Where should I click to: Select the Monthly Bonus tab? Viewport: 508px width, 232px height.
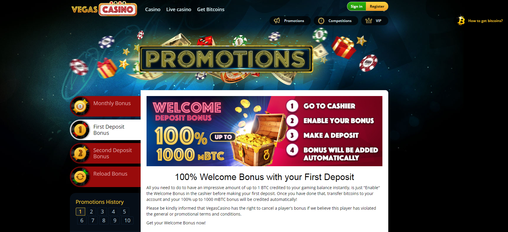(x=105, y=106)
